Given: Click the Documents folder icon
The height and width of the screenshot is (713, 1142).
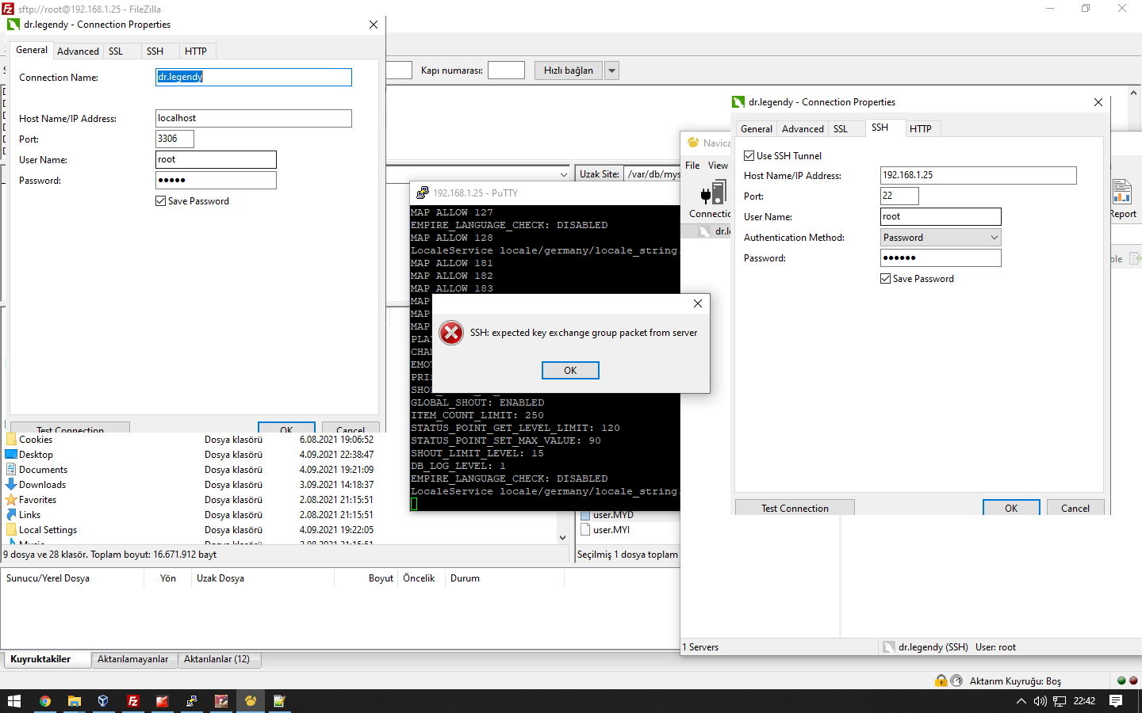Looking at the screenshot, I should 11,470.
